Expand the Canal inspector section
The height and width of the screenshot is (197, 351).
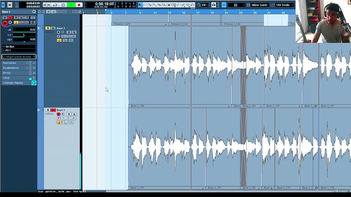click(x=19, y=78)
